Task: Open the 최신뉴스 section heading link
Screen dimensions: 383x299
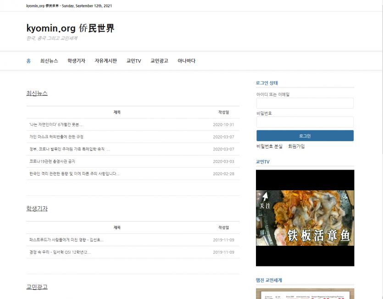Action: 37,93
